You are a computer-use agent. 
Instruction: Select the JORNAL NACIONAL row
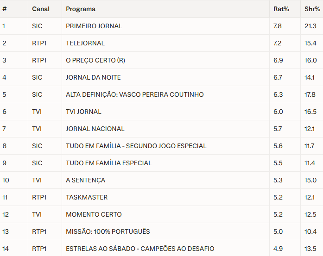tap(95, 129)
